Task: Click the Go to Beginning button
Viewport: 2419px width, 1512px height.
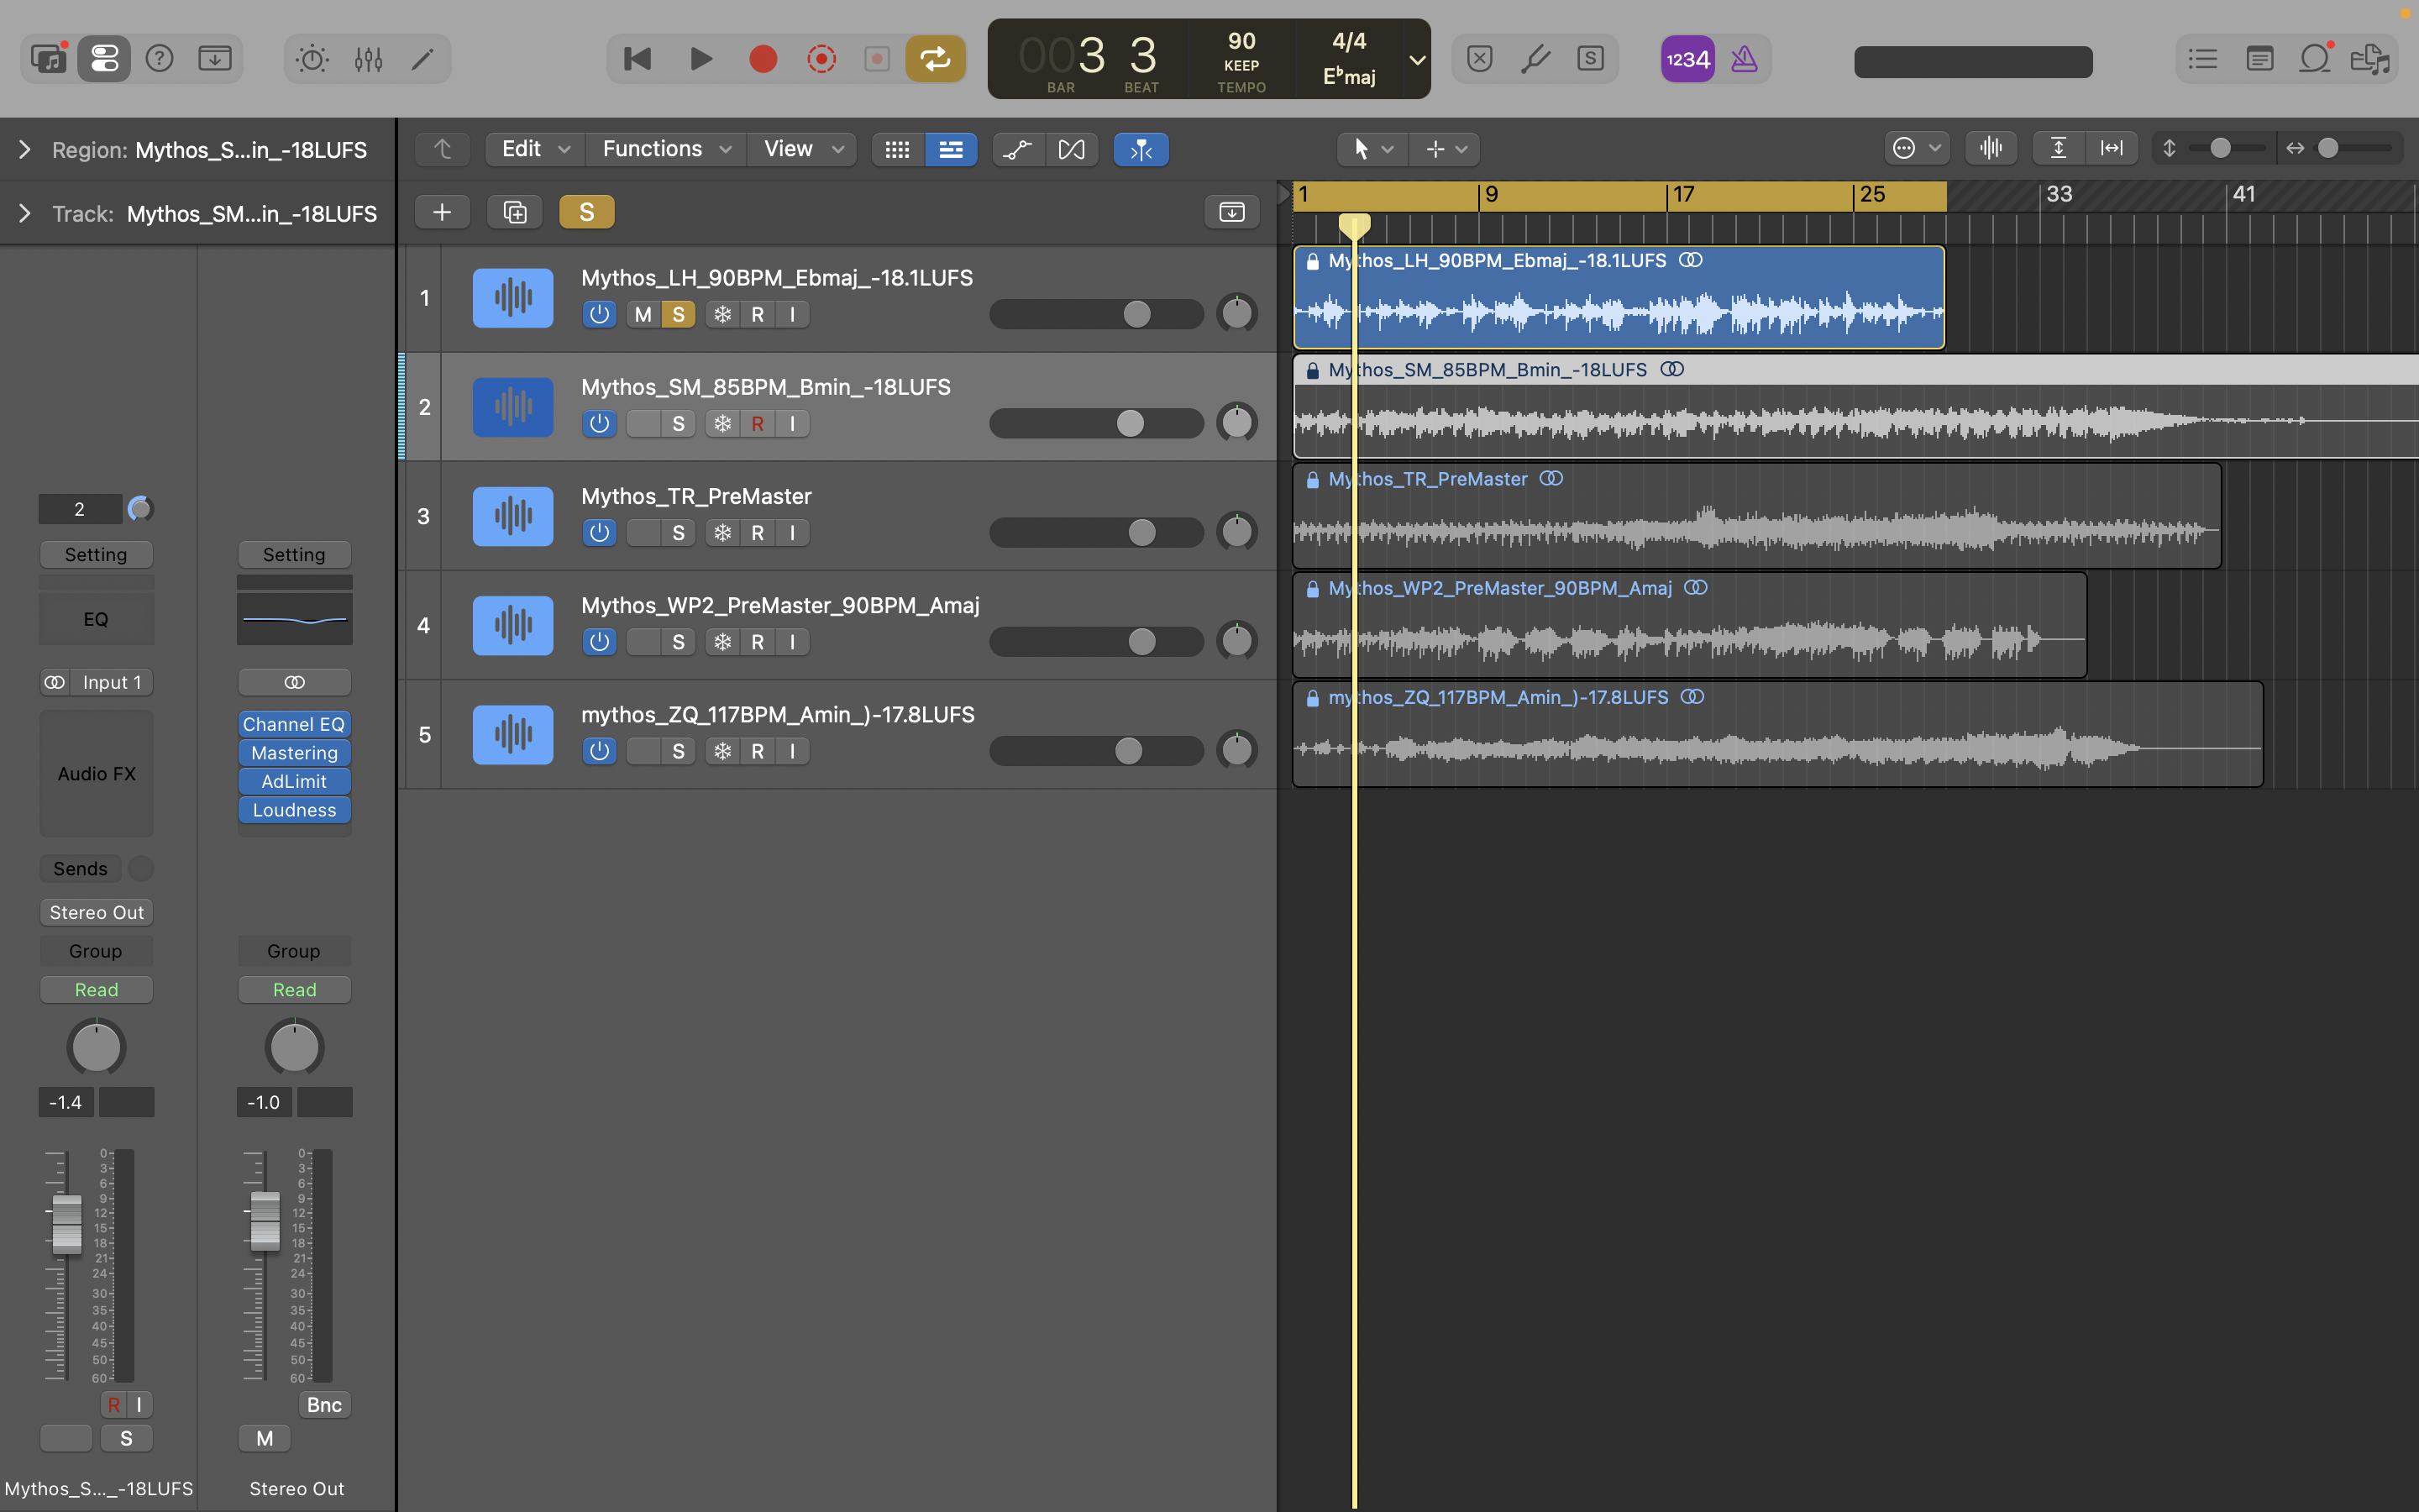Action: 637,60
